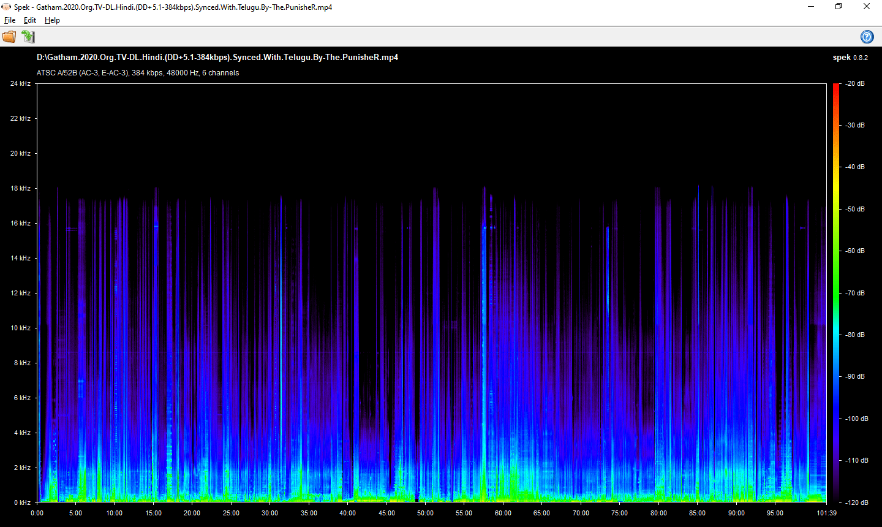
Task: Click the window title bar text
Action: [173, 7]
